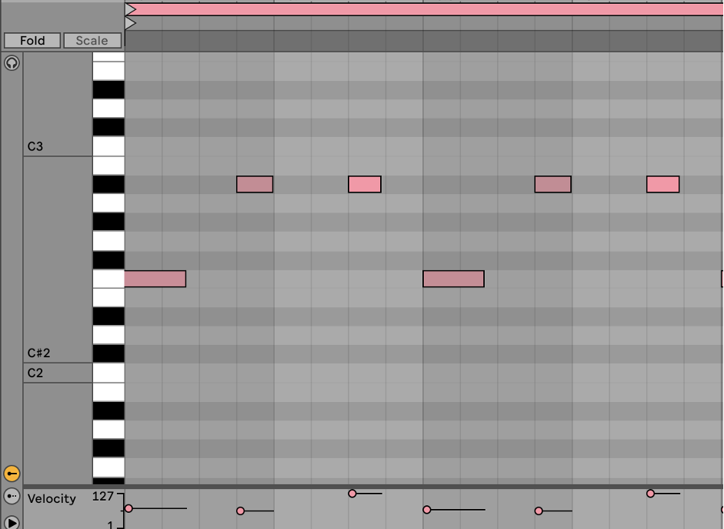This screenshot has width=724, height=529.
Task: Click the 127 velocity scale value
Action: pyautogui.click(x=102, y=497)
